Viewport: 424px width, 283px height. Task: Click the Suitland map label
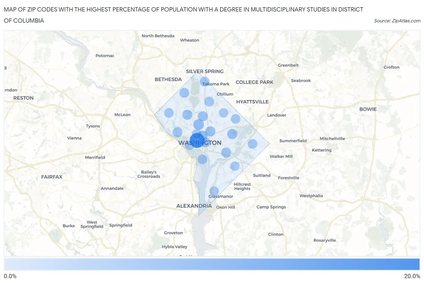point(262,175)
